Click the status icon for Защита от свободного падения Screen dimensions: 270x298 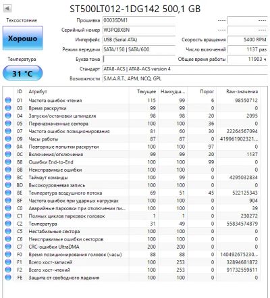[8, 278]
